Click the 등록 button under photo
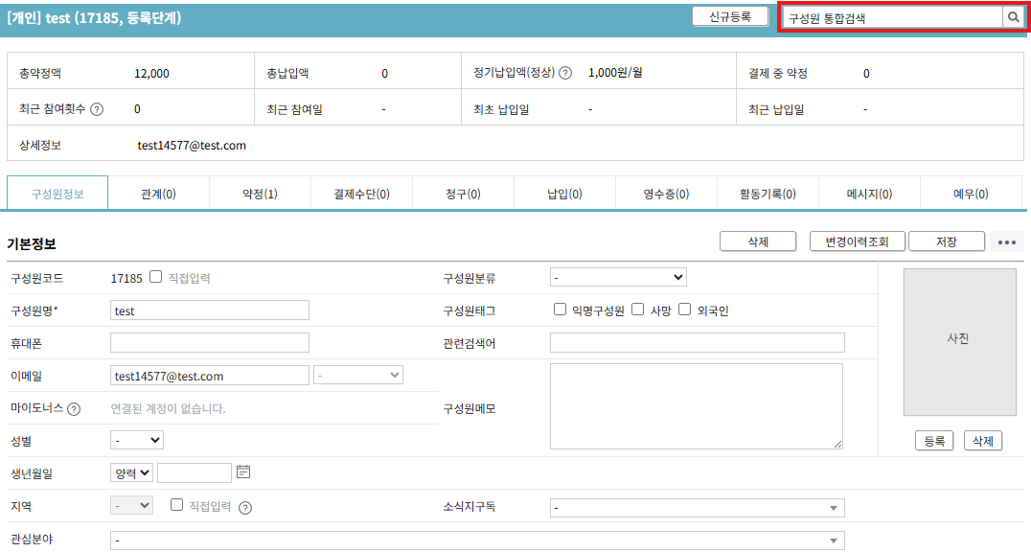The image size is (1031, 552). click(x=934, y=441)
